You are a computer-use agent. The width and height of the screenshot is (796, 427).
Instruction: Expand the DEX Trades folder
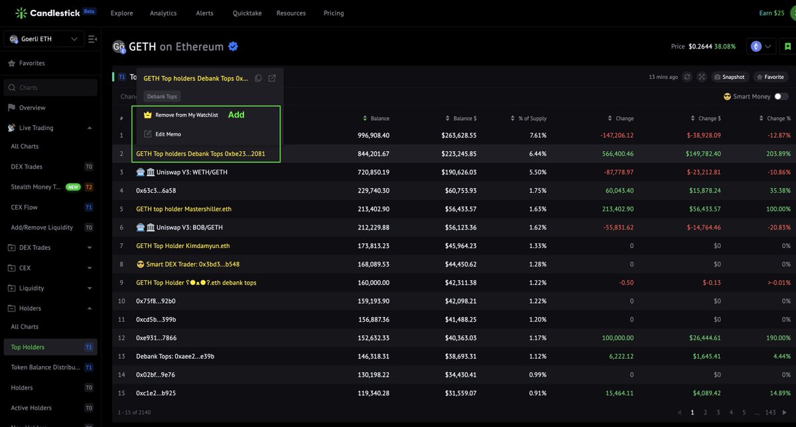(90, 248)
